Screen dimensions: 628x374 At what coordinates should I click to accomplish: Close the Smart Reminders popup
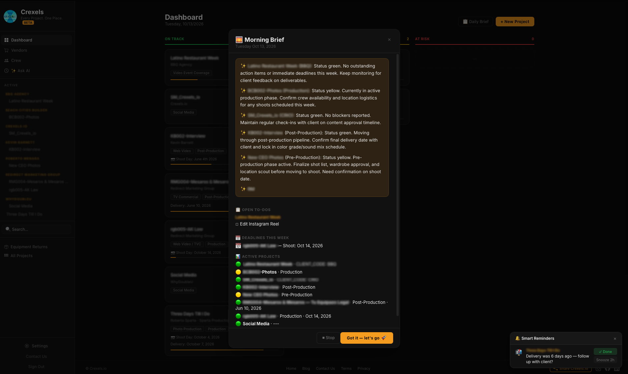point(615,338)
